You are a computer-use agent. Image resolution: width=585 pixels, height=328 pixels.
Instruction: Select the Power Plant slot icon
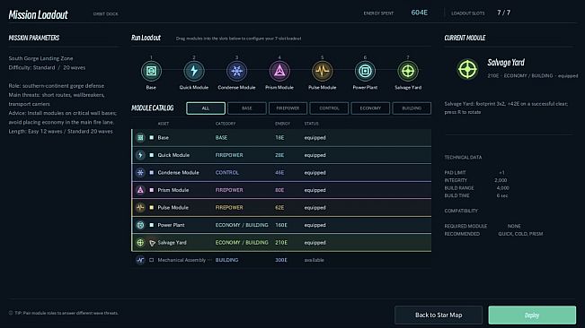click(365, 71)
